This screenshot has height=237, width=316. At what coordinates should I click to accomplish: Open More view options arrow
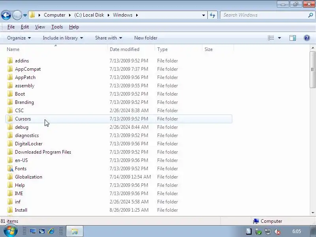279,38
